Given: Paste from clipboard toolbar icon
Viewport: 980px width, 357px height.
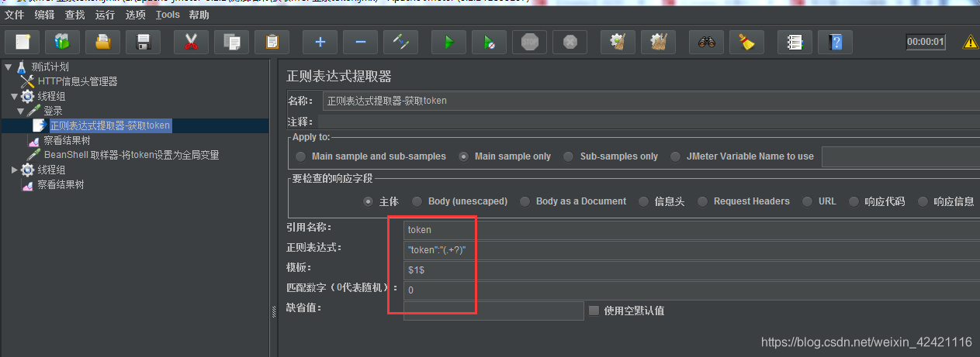Looking at the screenshot, I should (x=272, y=42).
